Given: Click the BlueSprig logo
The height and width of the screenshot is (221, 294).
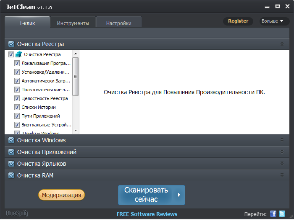Looking at the screenshot, I should coord(17,214).
